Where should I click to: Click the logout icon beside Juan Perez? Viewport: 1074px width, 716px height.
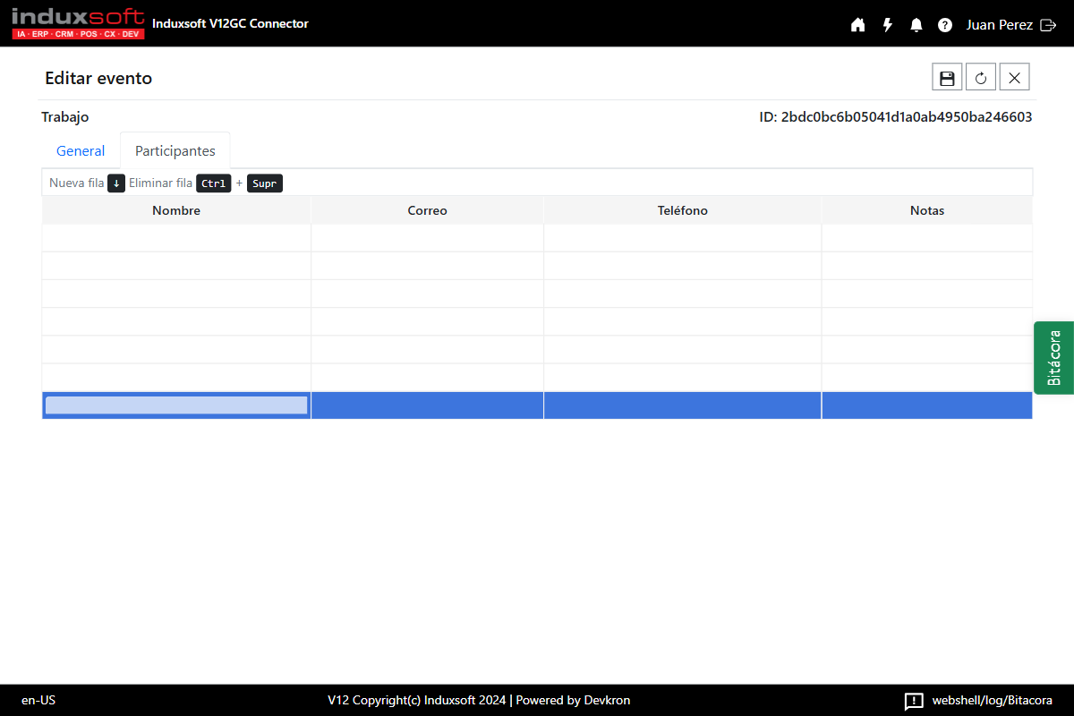pos(1049,25)
